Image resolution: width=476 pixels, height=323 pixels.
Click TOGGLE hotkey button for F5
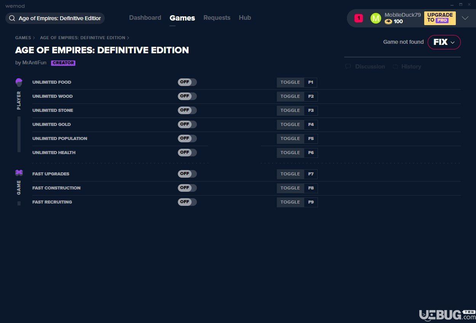click(x=291, y=138)
